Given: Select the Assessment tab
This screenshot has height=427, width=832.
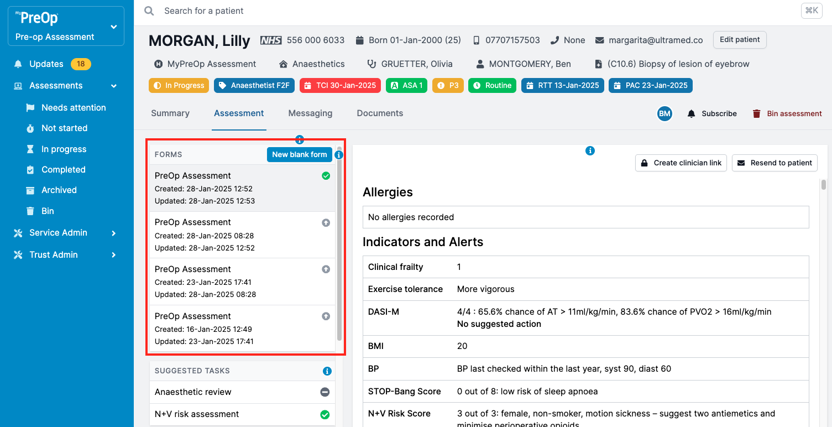Looking at the screenshot, I should tap(239, 113).
